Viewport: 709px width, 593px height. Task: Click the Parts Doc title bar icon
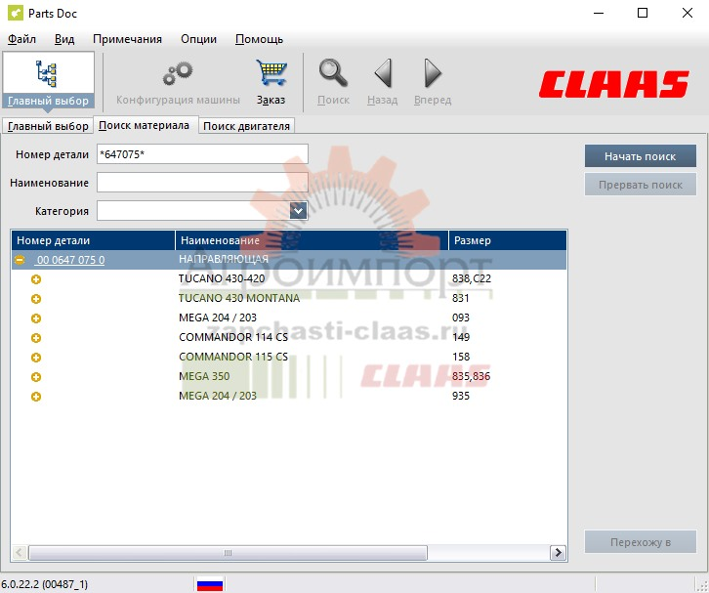tap(15, 13)
